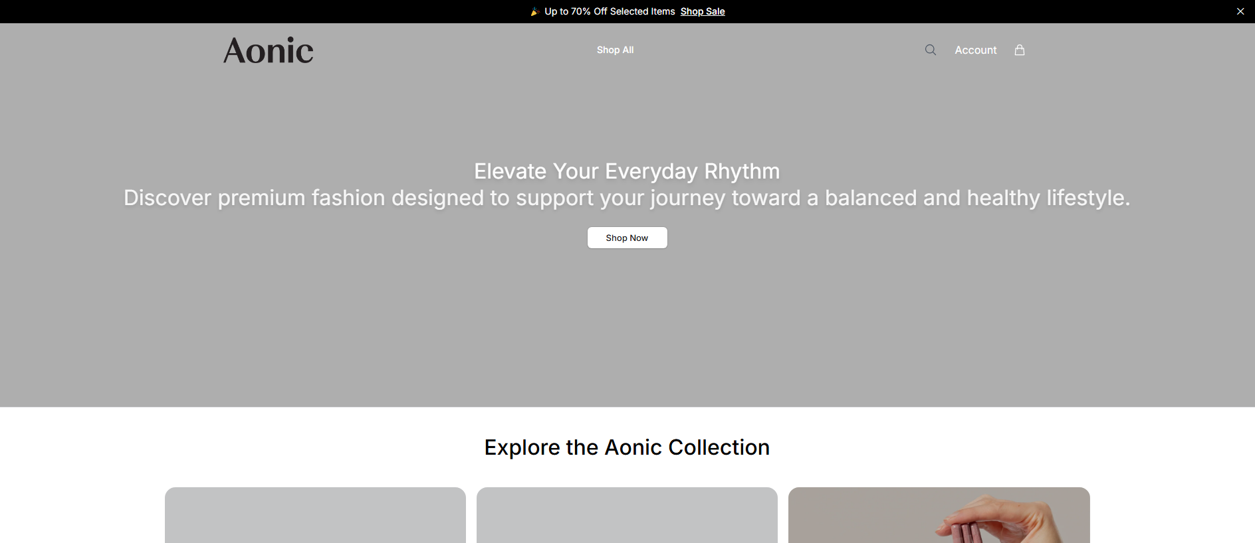The image size is (1255, 543).
Task: Dismiss the promo banner with the X
Action: point(1240,11)
